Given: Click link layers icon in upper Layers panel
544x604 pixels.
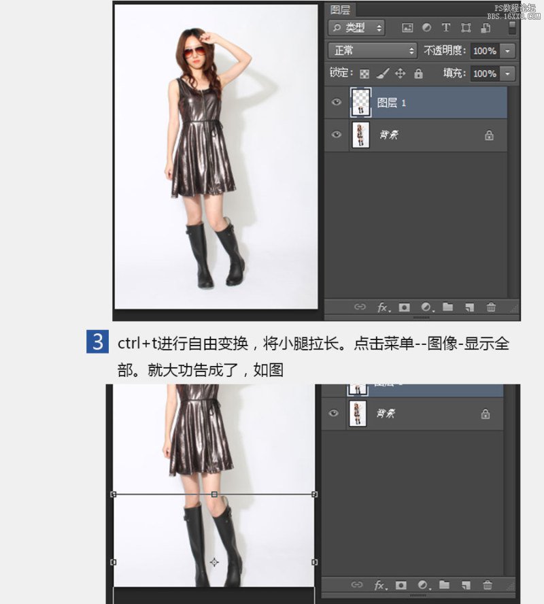Looking at the screenshot, I should click(x=360, y=307).
